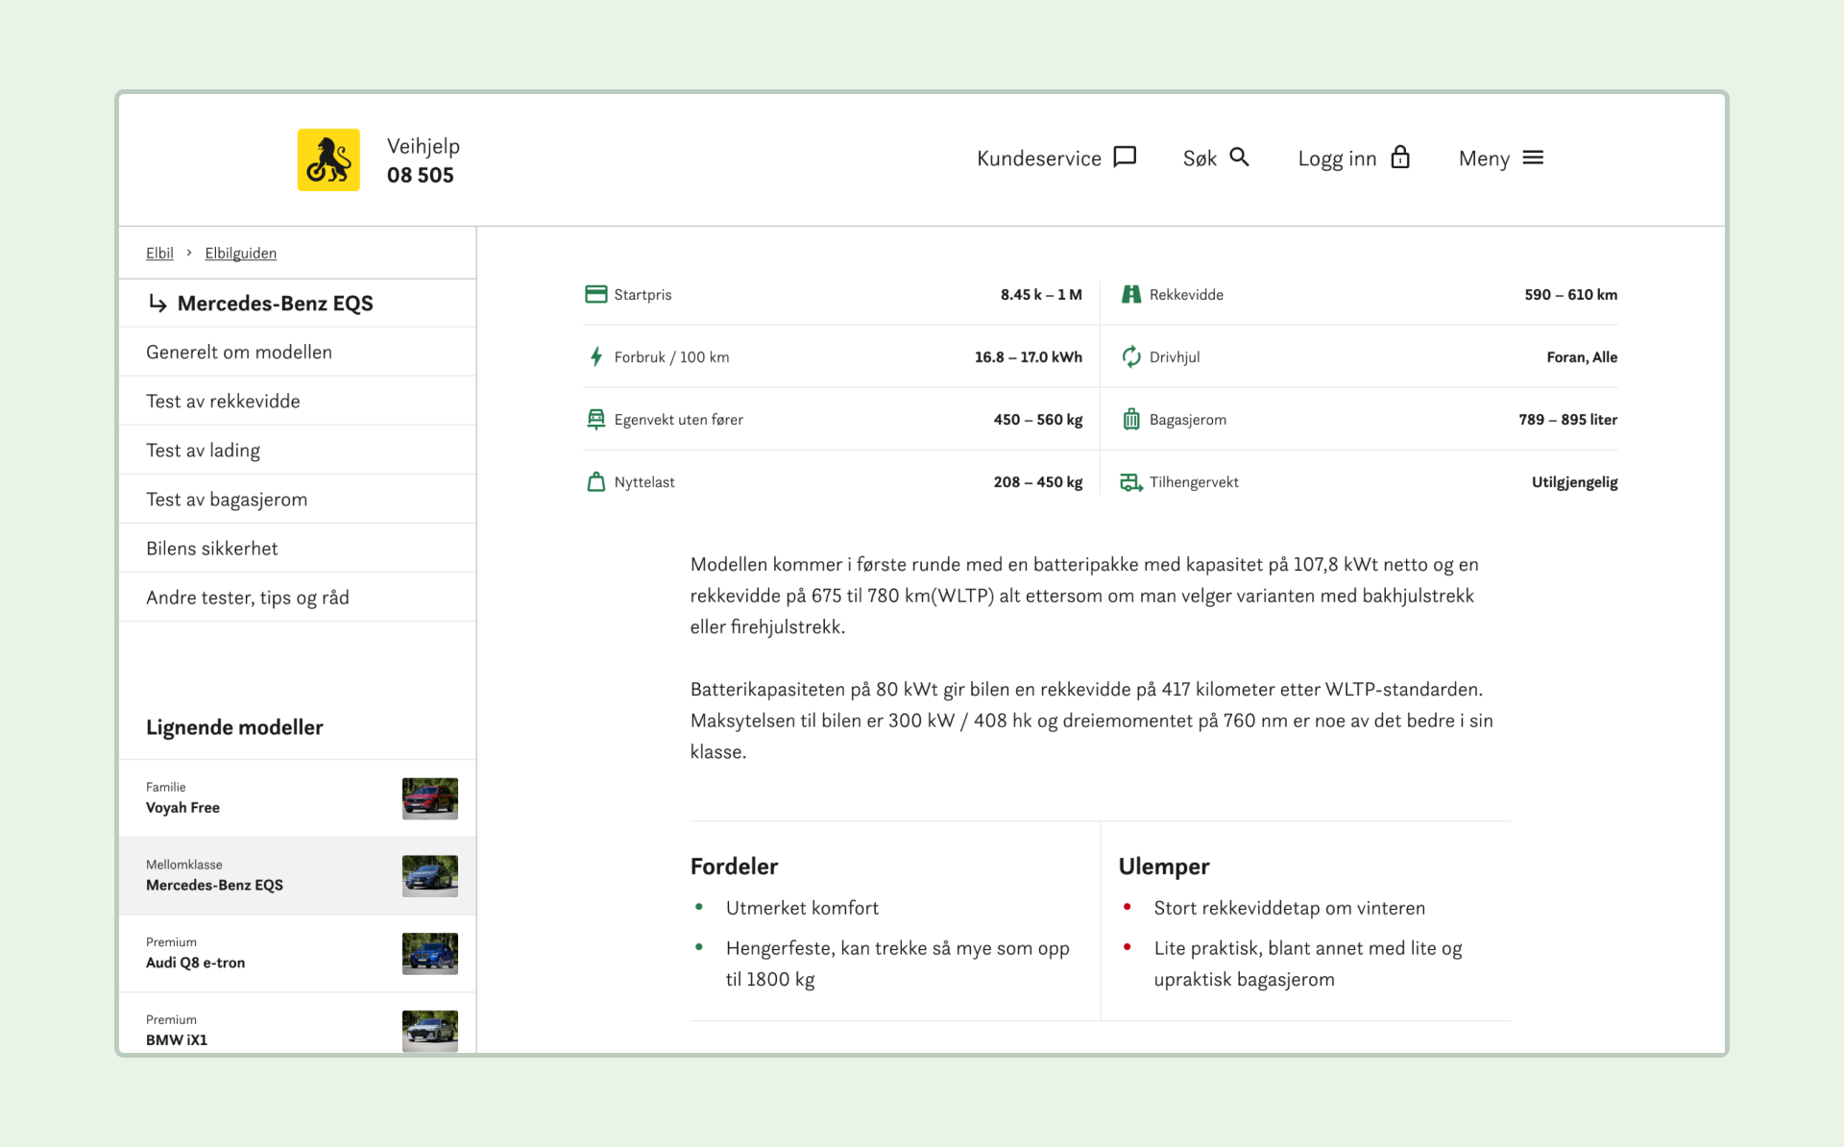Open the Meny menu
The width and height of the screenshot is (1844, 1147).
(1501, 159)
